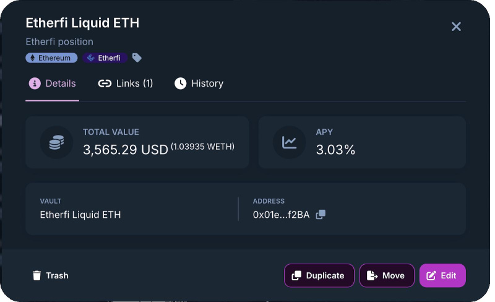Click the coins icon in Total Value card

click(56, 142)
